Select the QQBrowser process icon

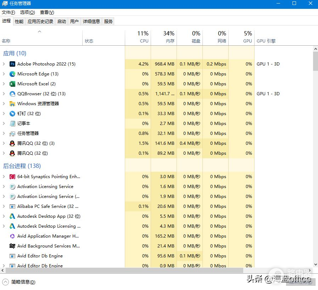(x=12, y=94)
